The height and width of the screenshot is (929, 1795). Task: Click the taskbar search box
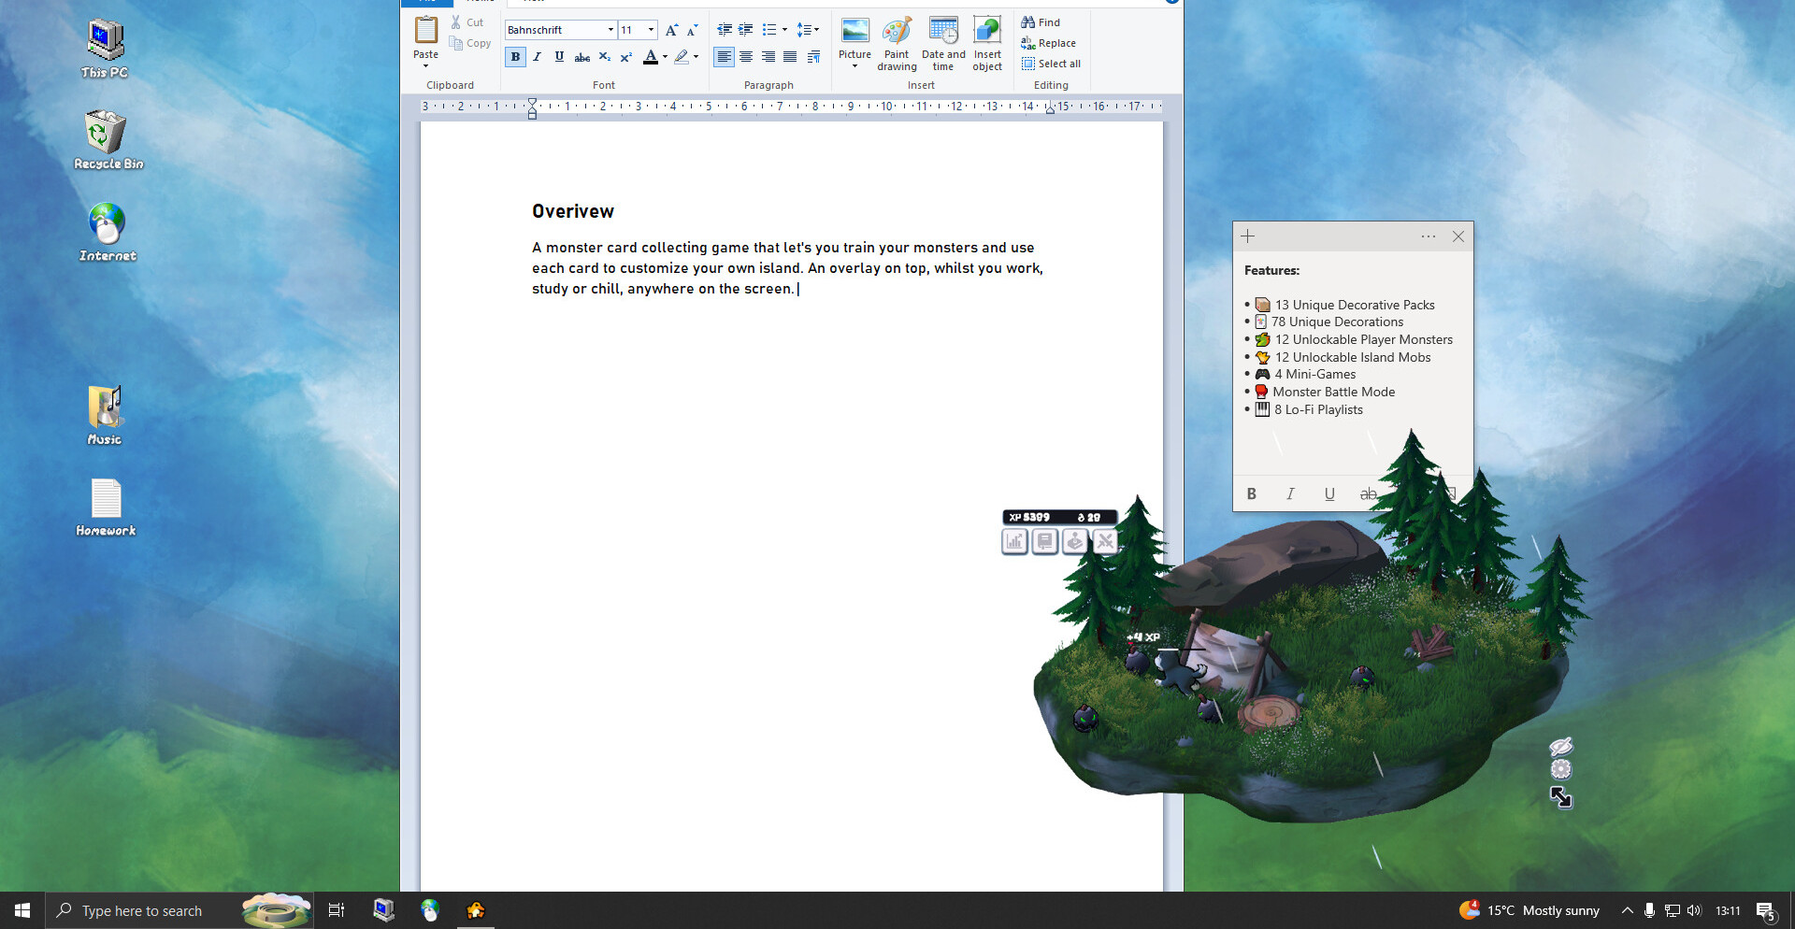(x=142, y=910)
